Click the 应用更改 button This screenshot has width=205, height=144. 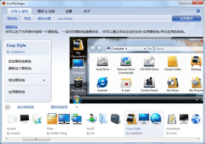(x=187, y=18)
